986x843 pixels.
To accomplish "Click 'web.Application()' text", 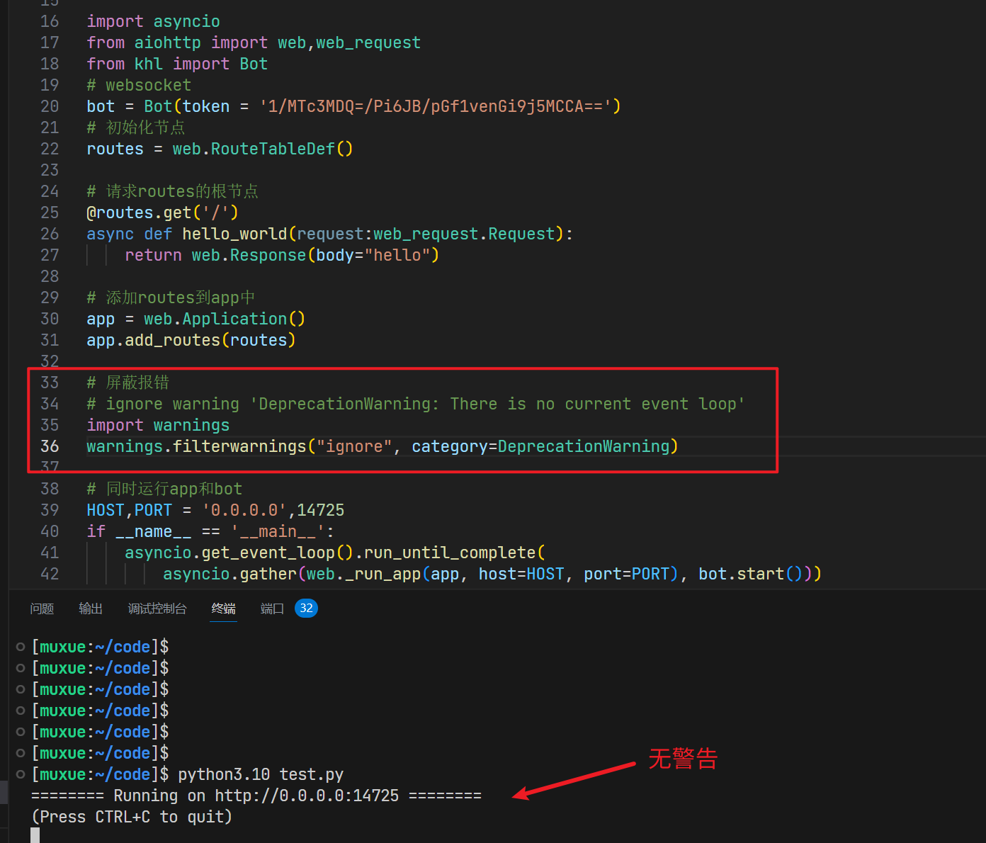I will (225, 319).
